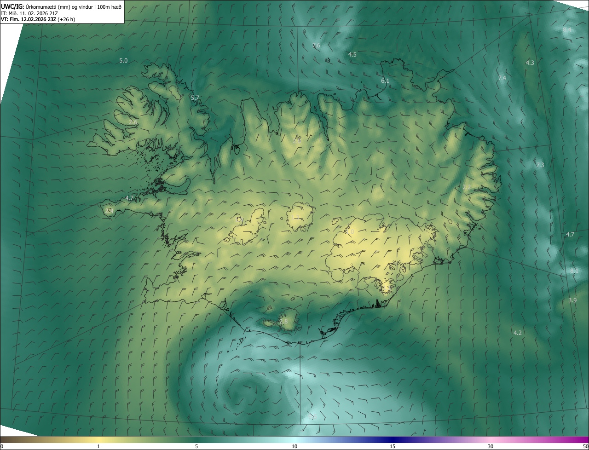Click the 8.4 precipitation value label
This screenshot has height=450, width=589.
point(567,30)
